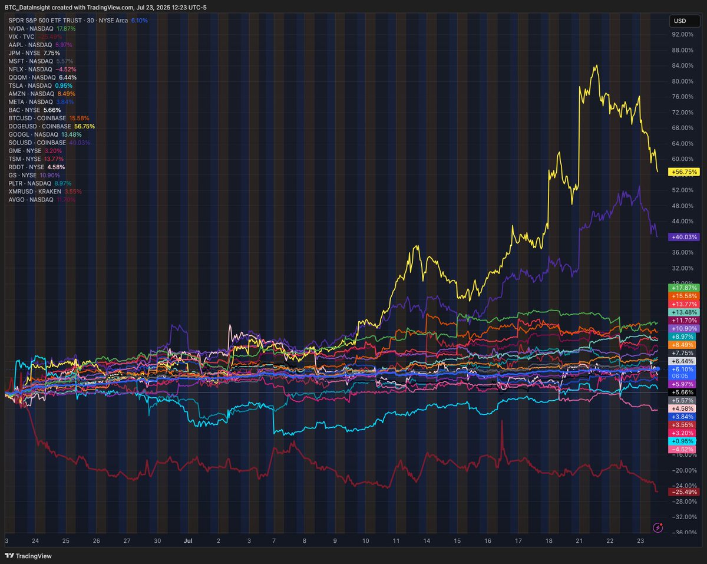Select the QQQM · NASDAQ legend entry

(42, 77)
